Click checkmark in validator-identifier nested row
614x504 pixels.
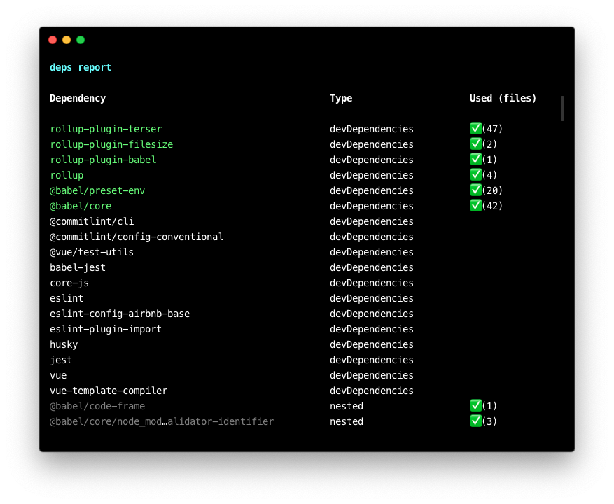476,421
